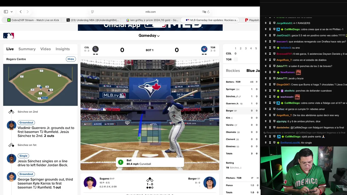
Task: Click the Toronto Blue Jays team logo
Action: 204,49
